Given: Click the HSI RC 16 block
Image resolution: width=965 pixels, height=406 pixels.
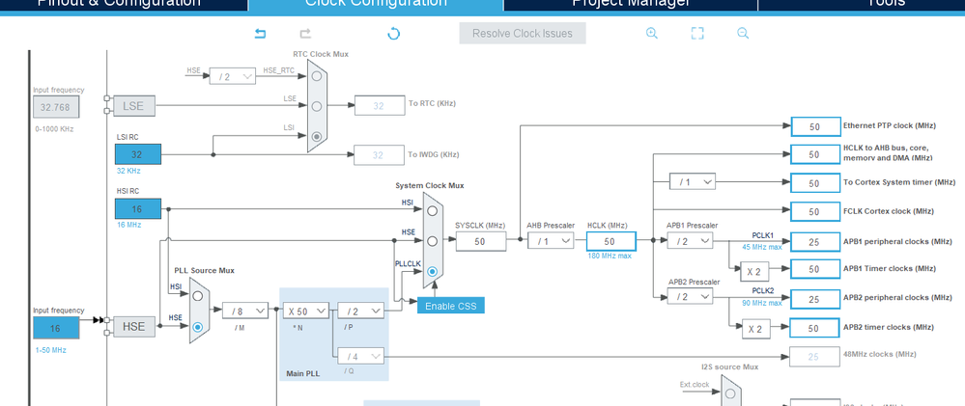Looking at the screenshot, I should 138,209.
